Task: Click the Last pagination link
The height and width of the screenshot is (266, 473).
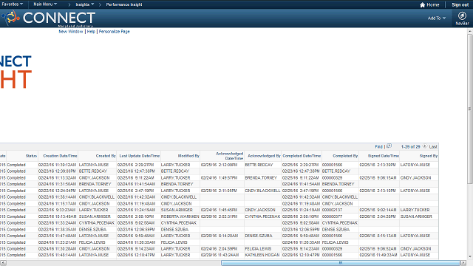Action: pyautogui.click(x=433, y=146)
